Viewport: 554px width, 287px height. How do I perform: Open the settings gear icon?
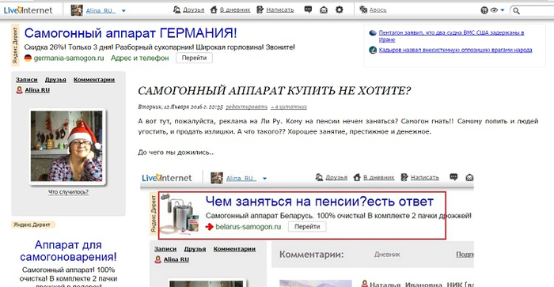point(340,10)
